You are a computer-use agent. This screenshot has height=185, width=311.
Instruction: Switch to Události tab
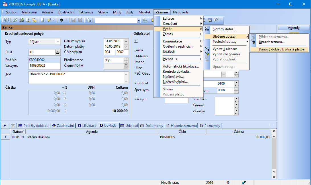click(129, 126)
